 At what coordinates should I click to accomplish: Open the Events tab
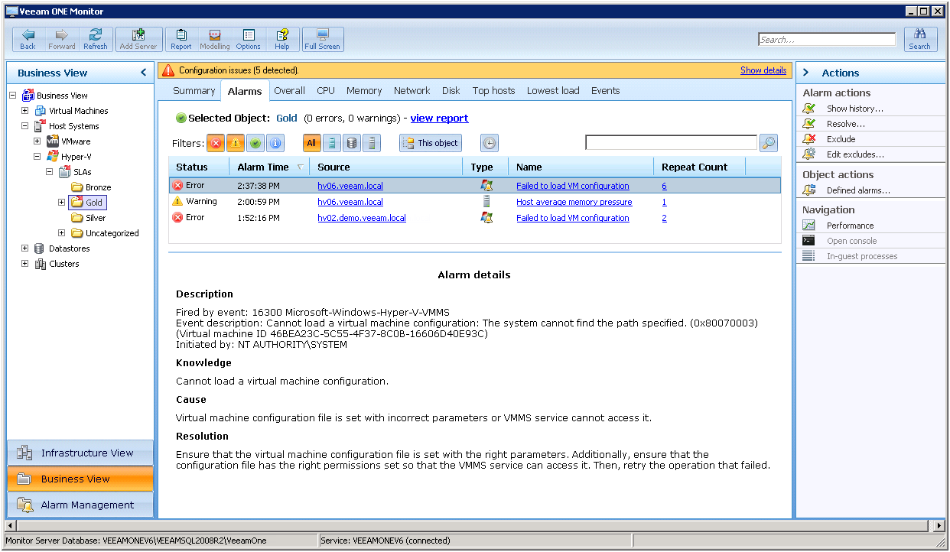point(606,90)
